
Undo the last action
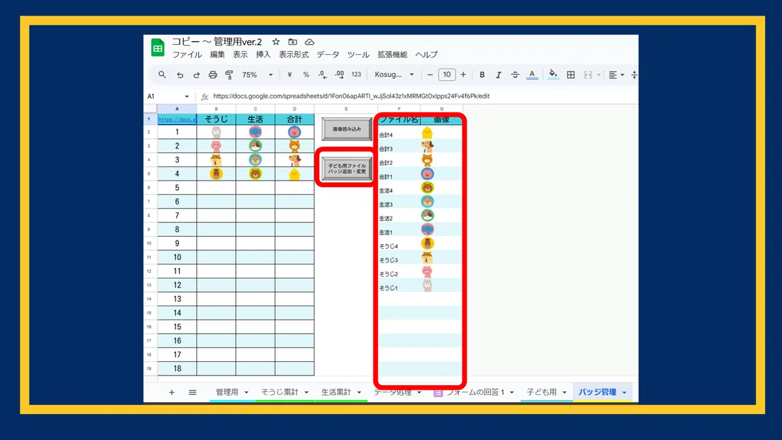pyautogui.click(x=180, y=75)
